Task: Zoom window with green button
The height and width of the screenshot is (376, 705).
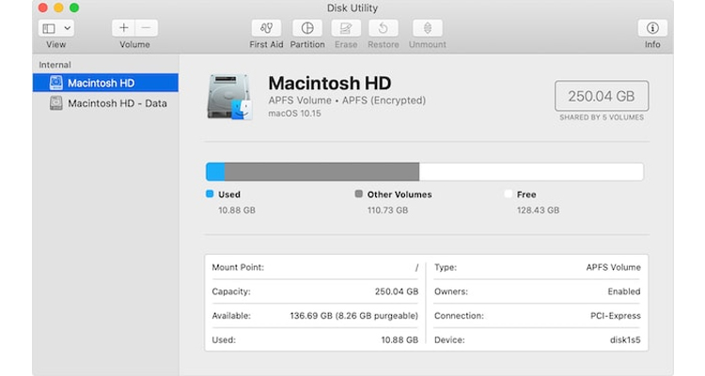Action: click(x=74, y=8)
